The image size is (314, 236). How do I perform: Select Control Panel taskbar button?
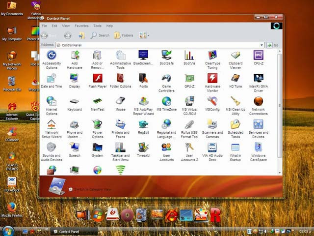coord(74,232)
